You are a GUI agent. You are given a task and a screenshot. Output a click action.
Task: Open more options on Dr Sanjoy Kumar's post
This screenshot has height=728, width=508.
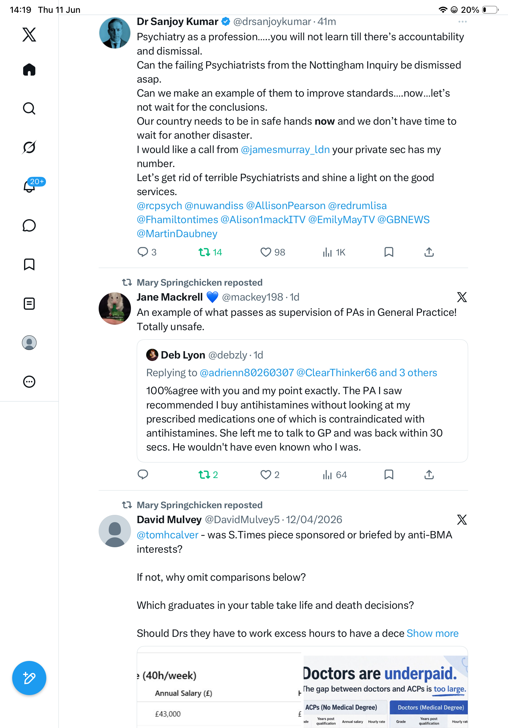[462, 22]
